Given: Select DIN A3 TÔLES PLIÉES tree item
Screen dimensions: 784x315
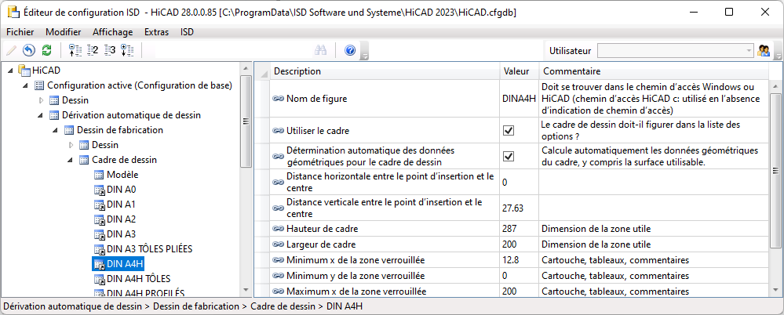Looking at the screenshot, I should coord(149,248).
